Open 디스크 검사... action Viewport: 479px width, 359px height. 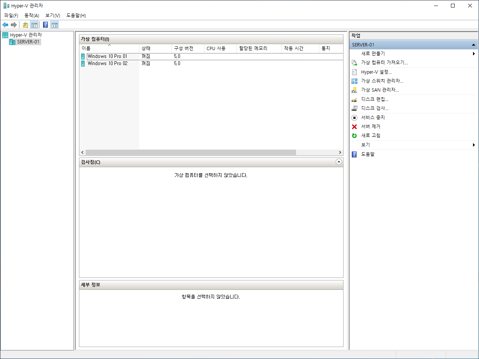click(x=375, y=108)
